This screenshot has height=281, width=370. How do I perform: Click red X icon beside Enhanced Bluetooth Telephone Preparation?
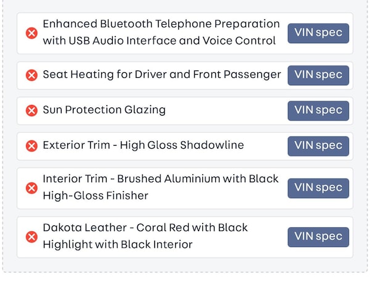pyautogui.click(x=31, y=33)
